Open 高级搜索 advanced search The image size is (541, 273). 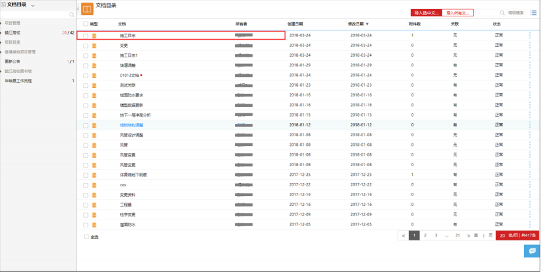516,13
